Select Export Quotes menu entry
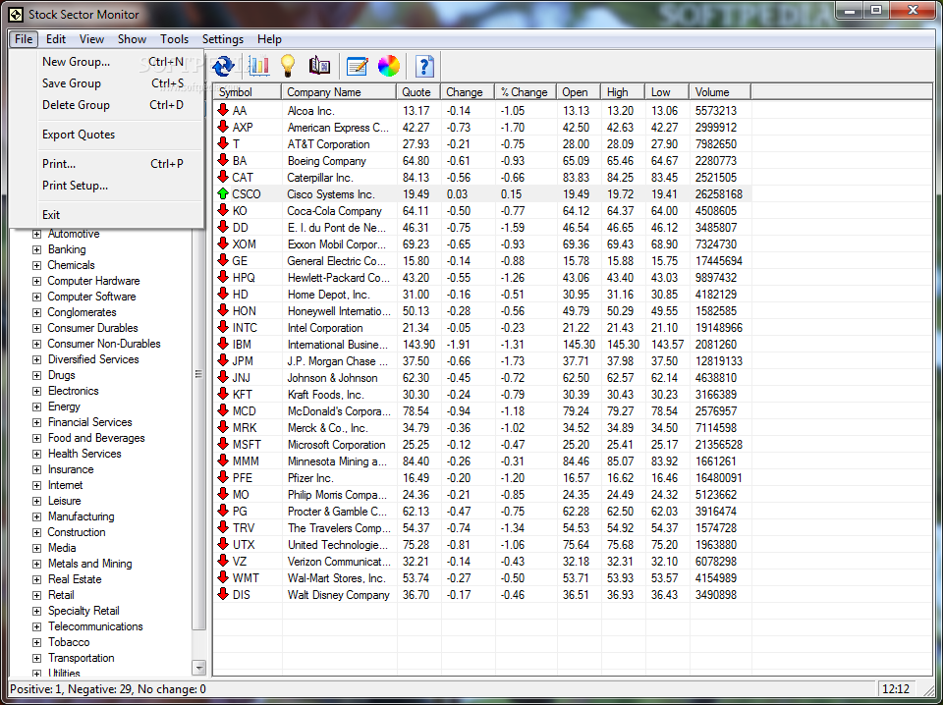The image size is (943, 705). point(107,134)
